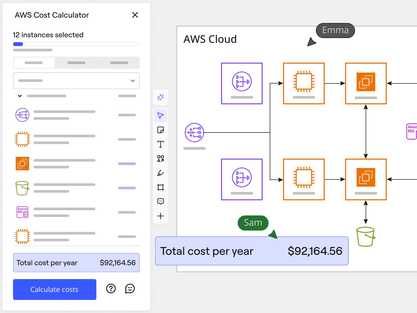This screenshot has height=313, width=417.
Task: Select the sticky note tool
Action: 161,130
